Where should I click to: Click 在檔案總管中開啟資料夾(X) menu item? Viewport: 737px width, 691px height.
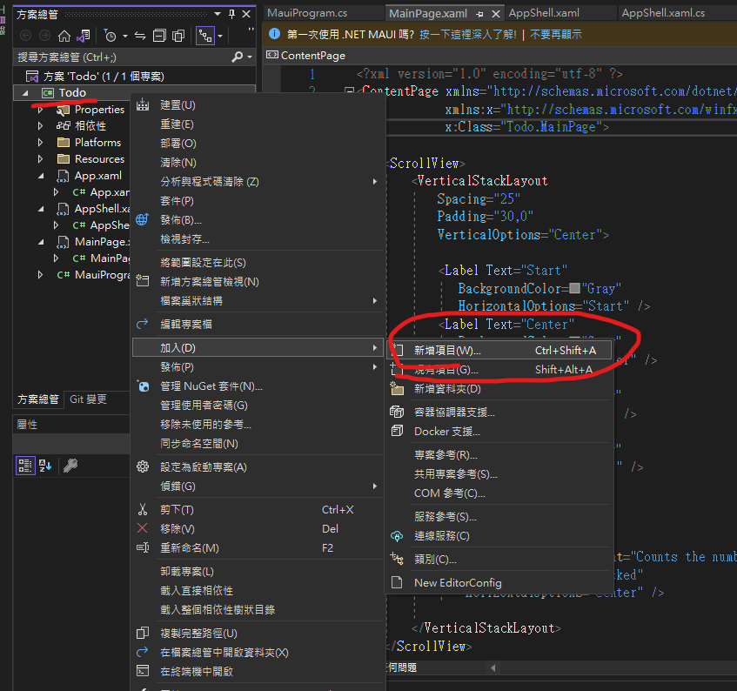[x=258, y=653]
